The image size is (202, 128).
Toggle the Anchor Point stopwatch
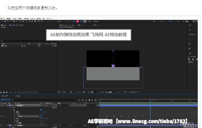coord(15,112)
